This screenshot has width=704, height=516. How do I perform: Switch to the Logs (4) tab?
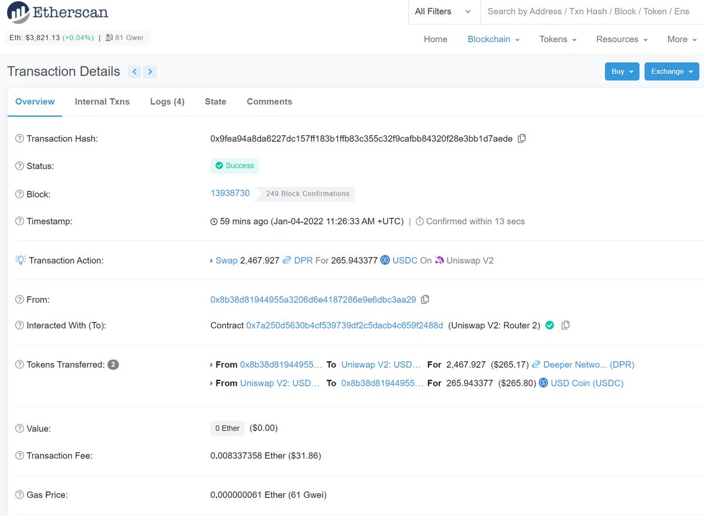(167, 101)
